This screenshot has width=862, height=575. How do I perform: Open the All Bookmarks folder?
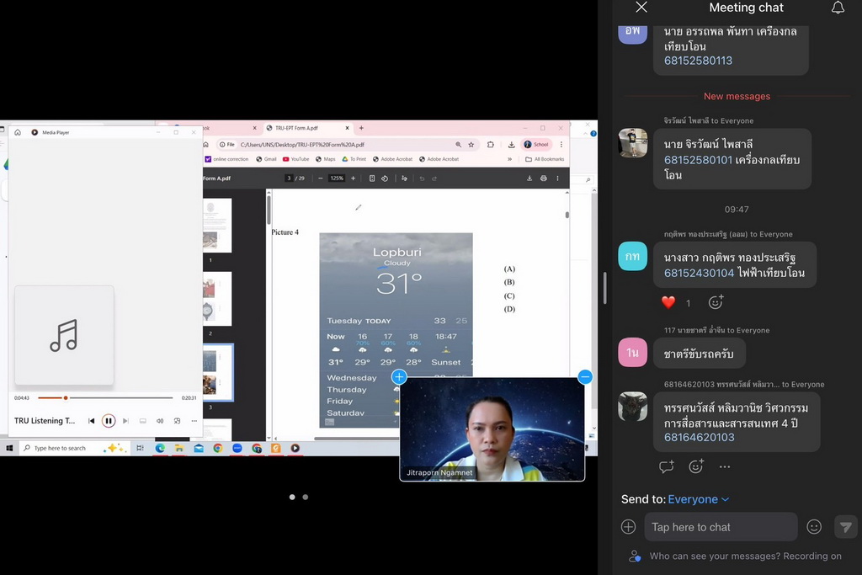tap(545, 159)
